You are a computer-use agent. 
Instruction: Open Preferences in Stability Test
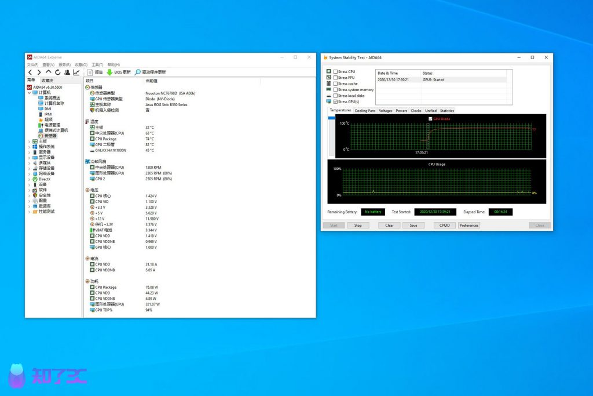click(469, 226)
